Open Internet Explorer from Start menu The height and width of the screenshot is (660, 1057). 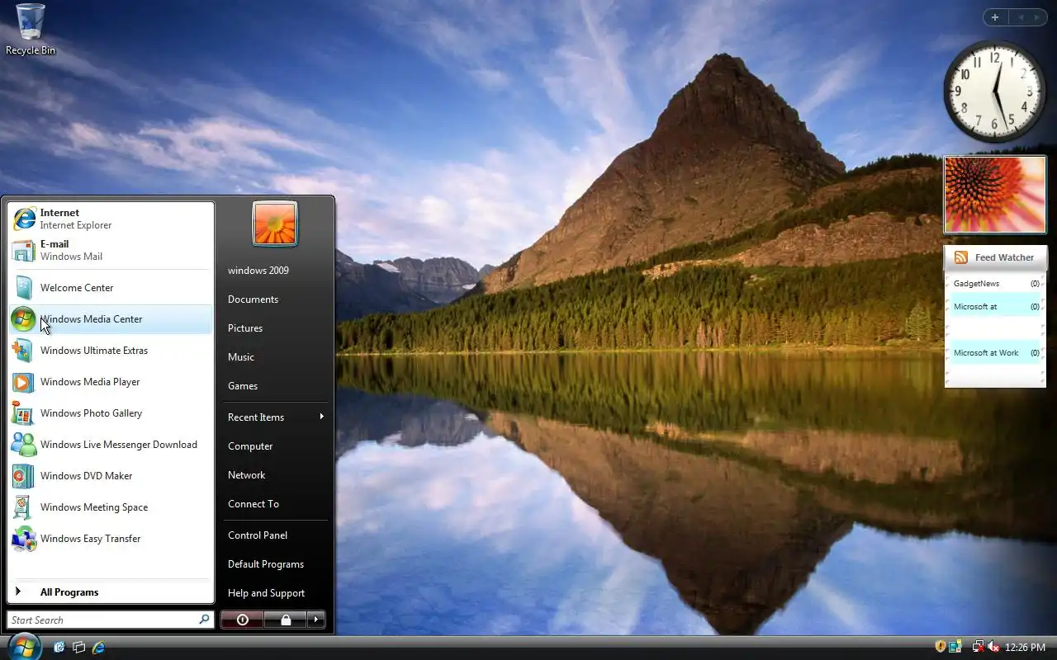(x=111, y=219)
